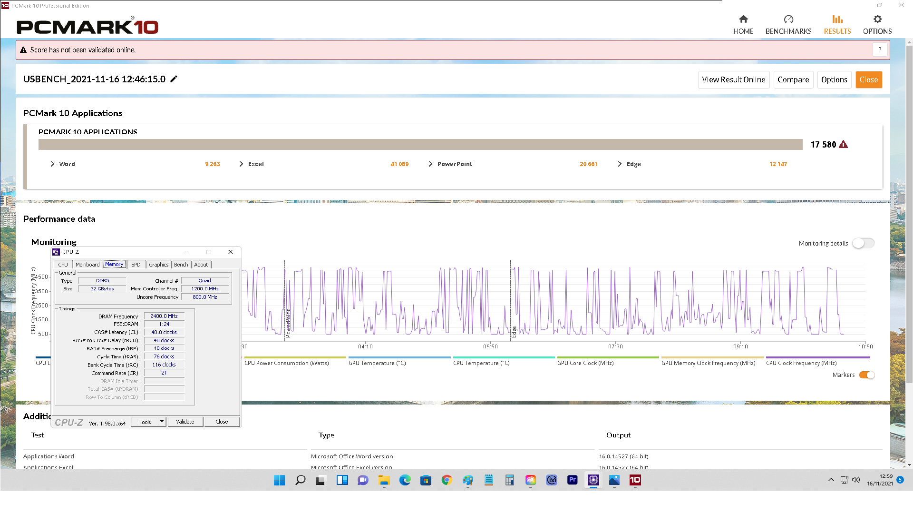The image size is (913, 514).
Task: Show hidden system tray icons chevron
Action: [x=831, y=480]
